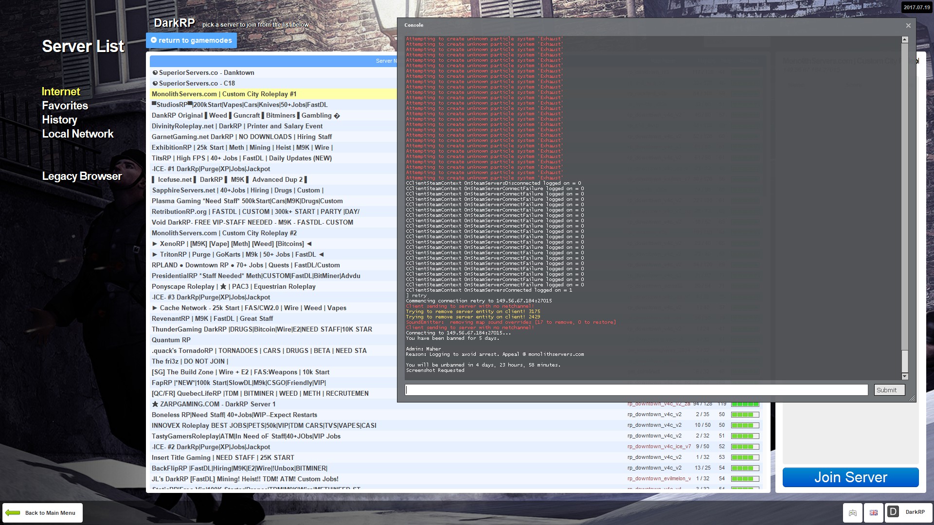Viewport: 934px width, 525px height.
Task: Click globe icon of SuperiorServers.co Danktown
Action: click(155, 73)
